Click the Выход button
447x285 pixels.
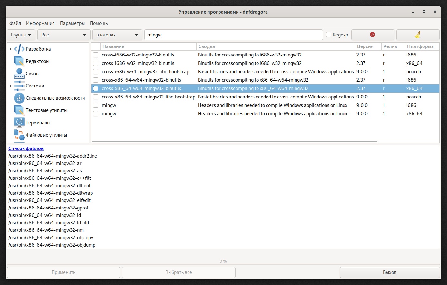(x=390, y=272)
